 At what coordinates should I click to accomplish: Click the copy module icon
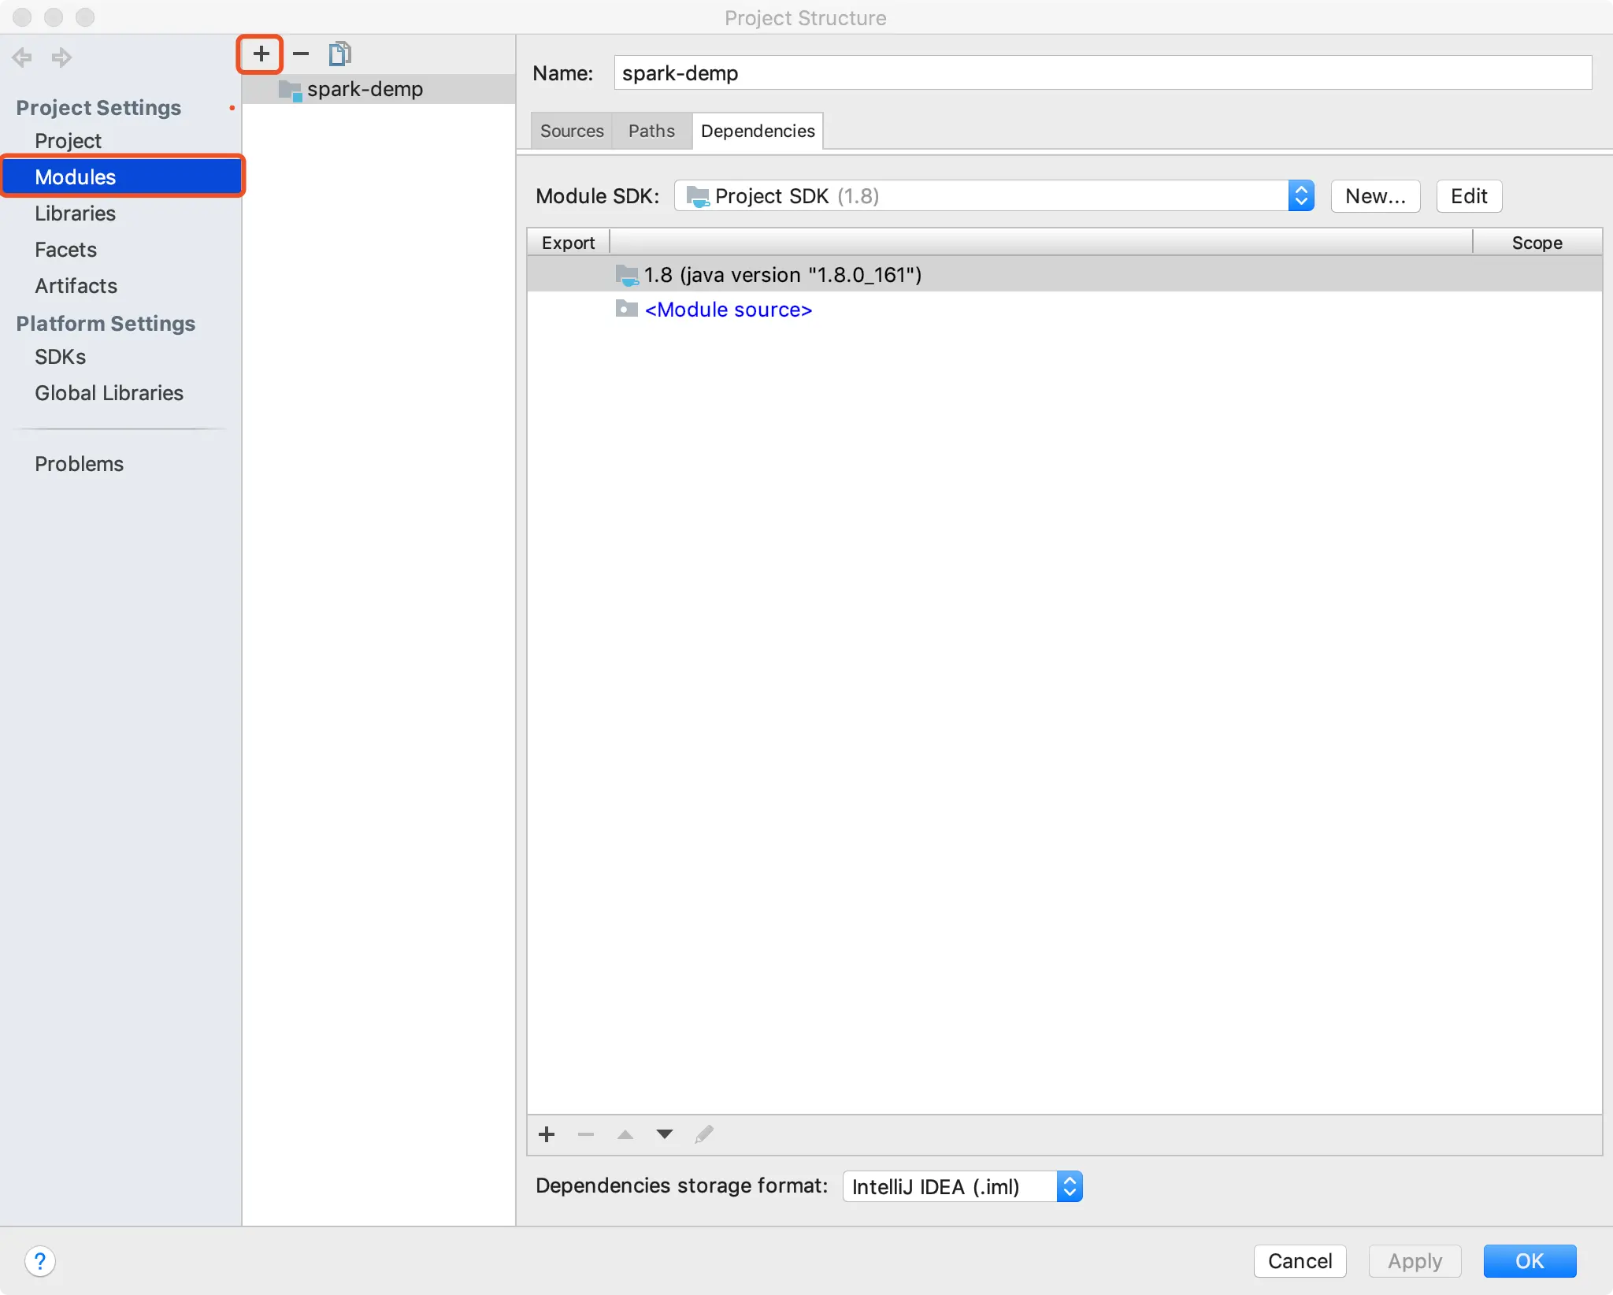[x=339, y=54]
